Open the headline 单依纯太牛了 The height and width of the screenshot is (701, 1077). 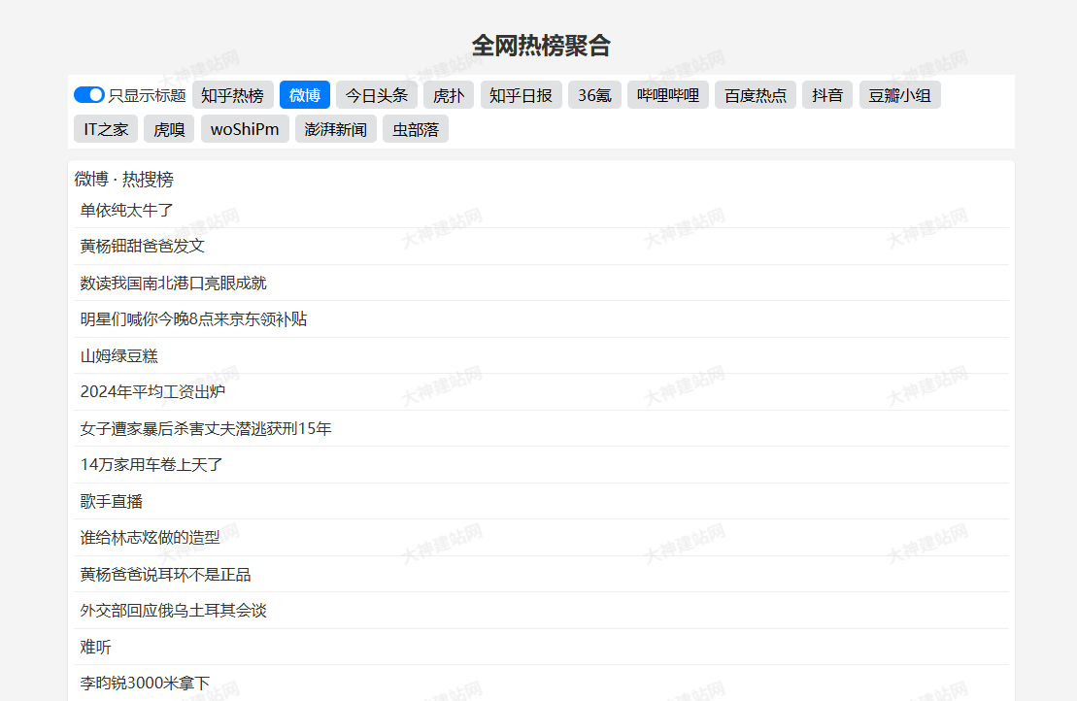(x=126, y=210)
